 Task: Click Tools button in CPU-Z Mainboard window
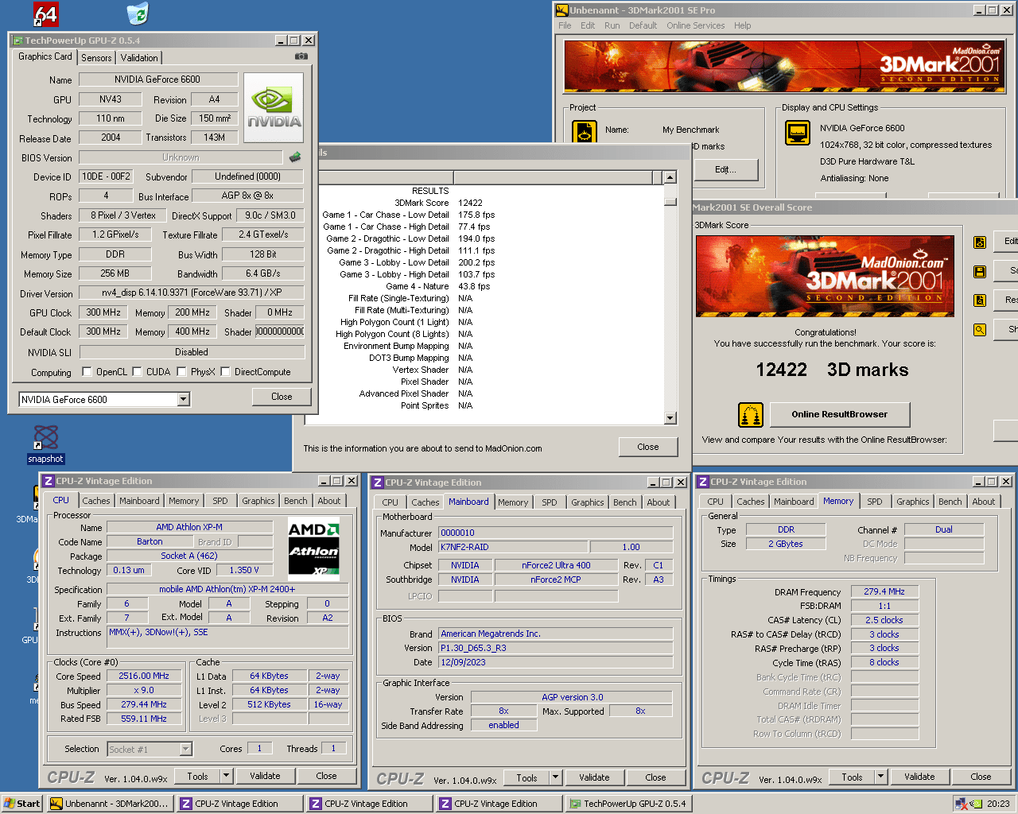click(x=526, y=777)
